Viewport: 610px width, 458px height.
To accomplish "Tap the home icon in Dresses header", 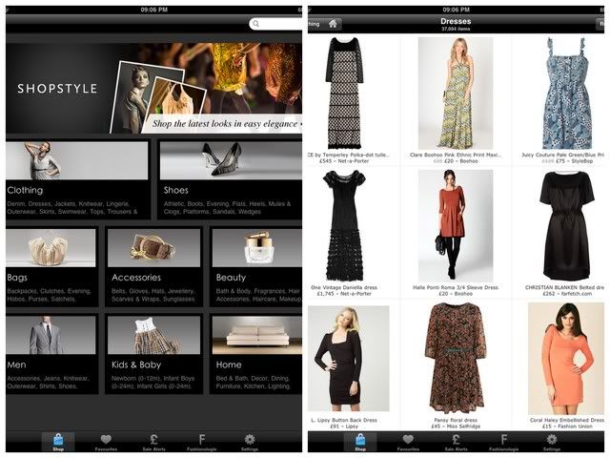I will (333, 24).
